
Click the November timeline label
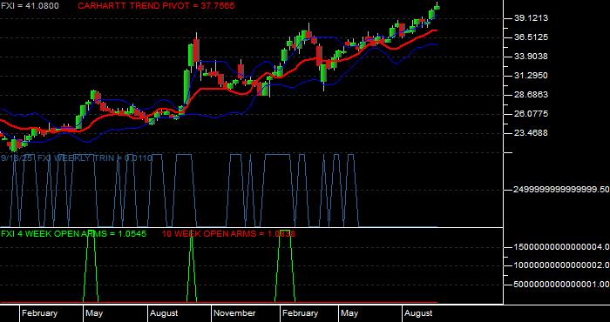click(234, 313)
